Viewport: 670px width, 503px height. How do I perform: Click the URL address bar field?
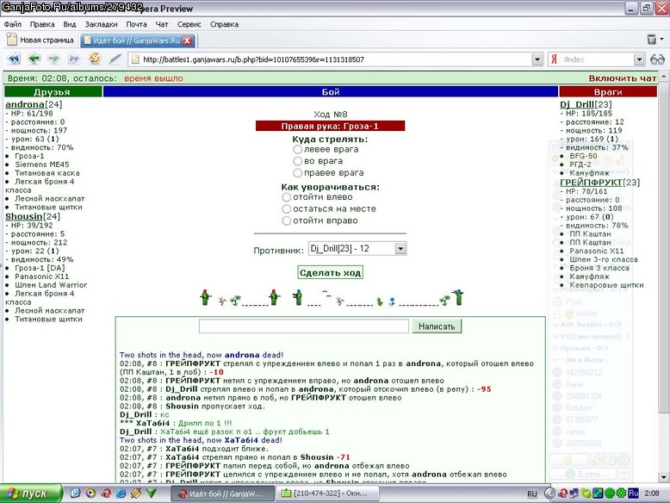pyautogui.click(x=335, y=59)
